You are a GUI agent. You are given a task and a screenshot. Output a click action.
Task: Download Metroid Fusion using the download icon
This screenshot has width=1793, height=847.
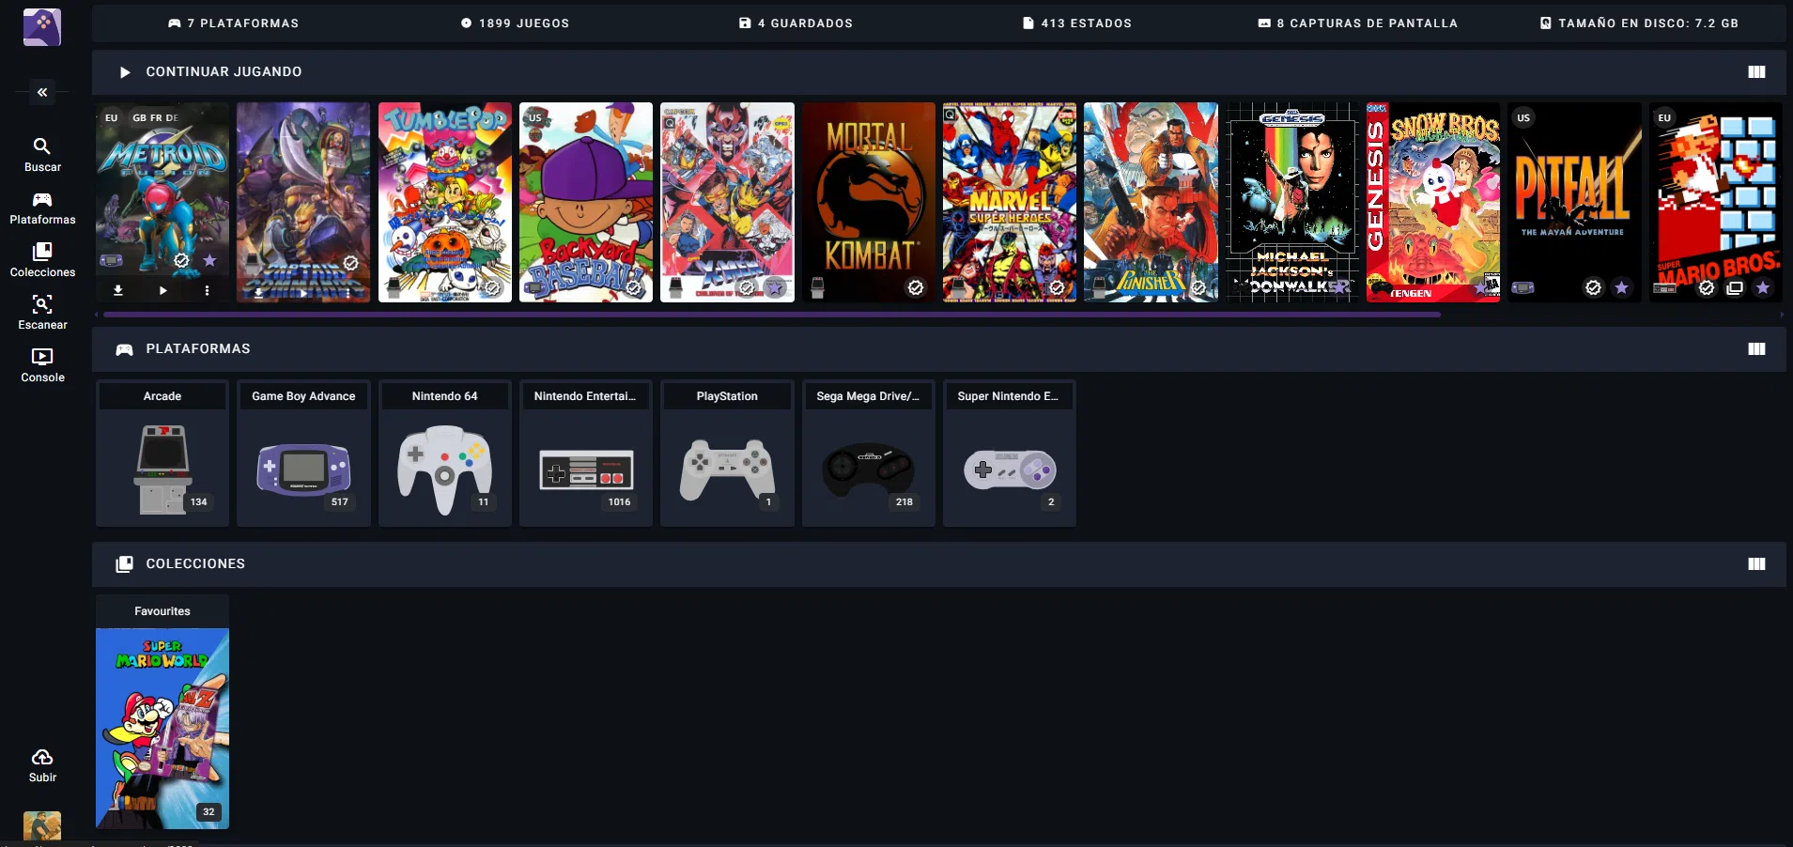click(x=118, y=290)
